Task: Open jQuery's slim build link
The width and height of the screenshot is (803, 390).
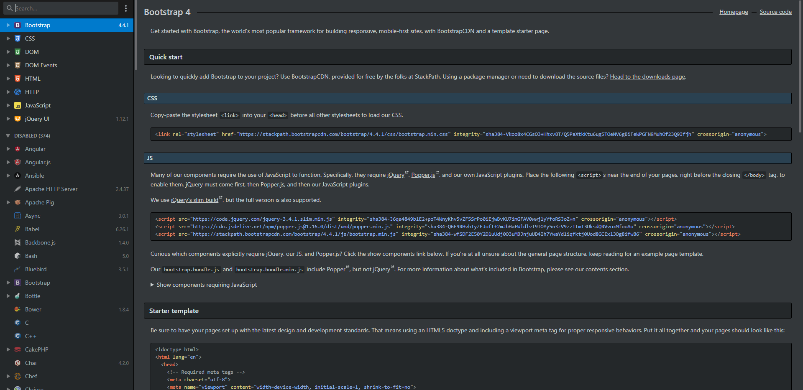Action: coord(194,200)
